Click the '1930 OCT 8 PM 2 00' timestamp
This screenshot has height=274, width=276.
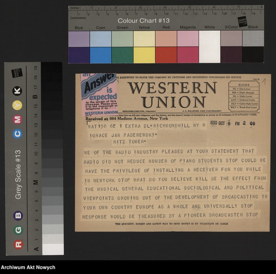233,123
